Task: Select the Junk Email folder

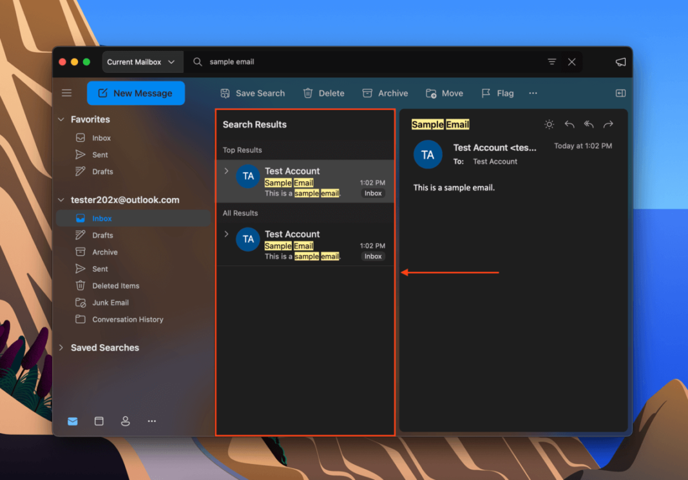Action: pos(110,302)
